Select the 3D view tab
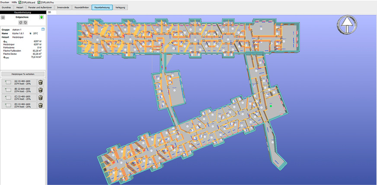The width and height of the screenshot is (377, 185). 49,13
